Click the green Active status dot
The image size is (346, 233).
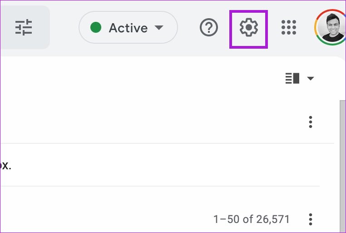click(96, 28)
